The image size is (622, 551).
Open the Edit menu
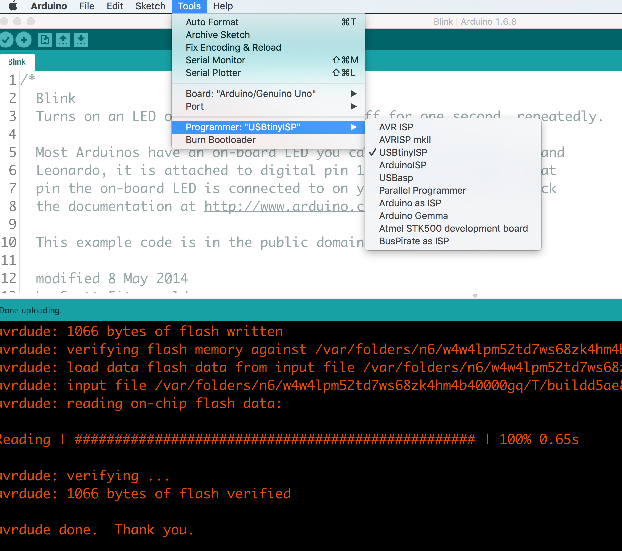[115, 6]
